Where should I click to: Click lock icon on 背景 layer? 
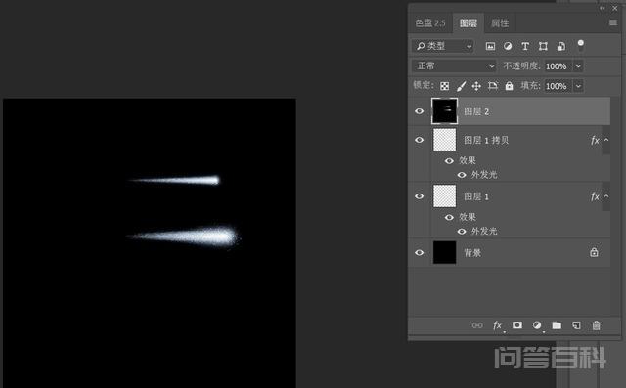(594, 252)
